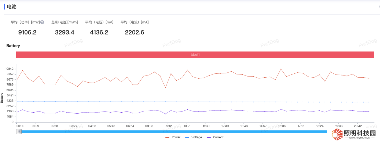Click the www.hhzmkj.com watermark link

(359, 138)
